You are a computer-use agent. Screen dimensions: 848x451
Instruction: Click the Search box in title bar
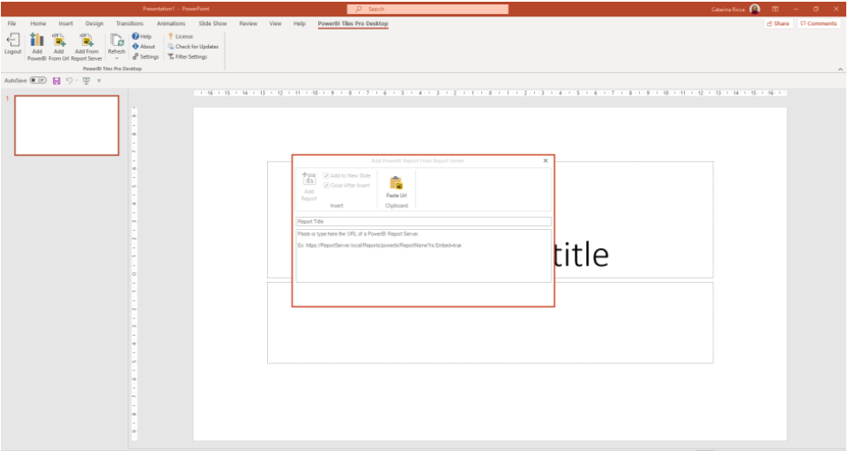coord(427,9)
